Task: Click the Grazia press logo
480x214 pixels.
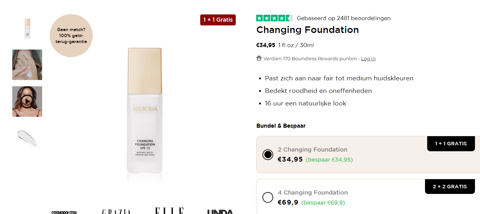Action: coord(116,212)
